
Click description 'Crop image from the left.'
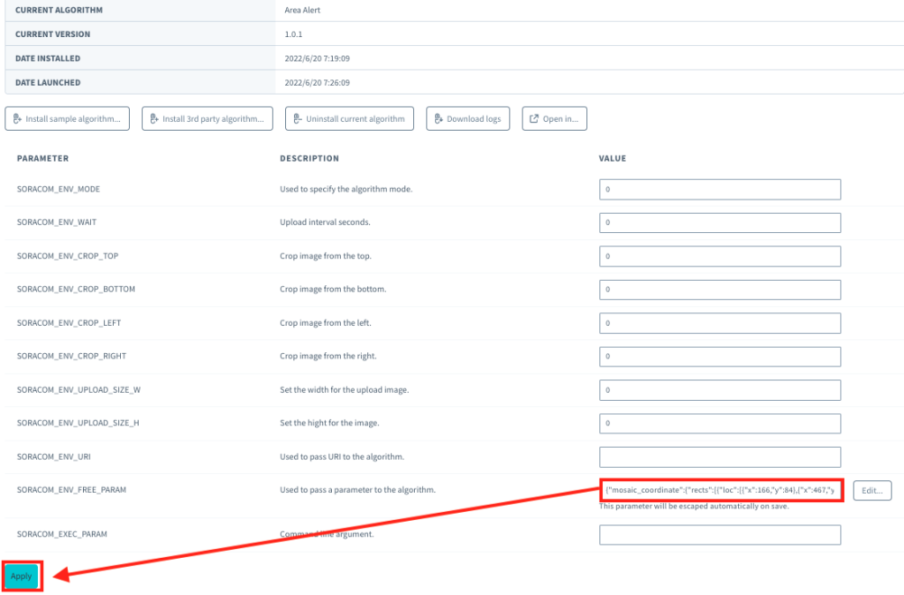click(326, 323)
